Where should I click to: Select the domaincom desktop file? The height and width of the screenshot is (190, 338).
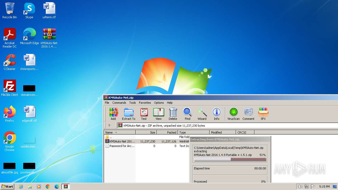click(x=29, y=91)
